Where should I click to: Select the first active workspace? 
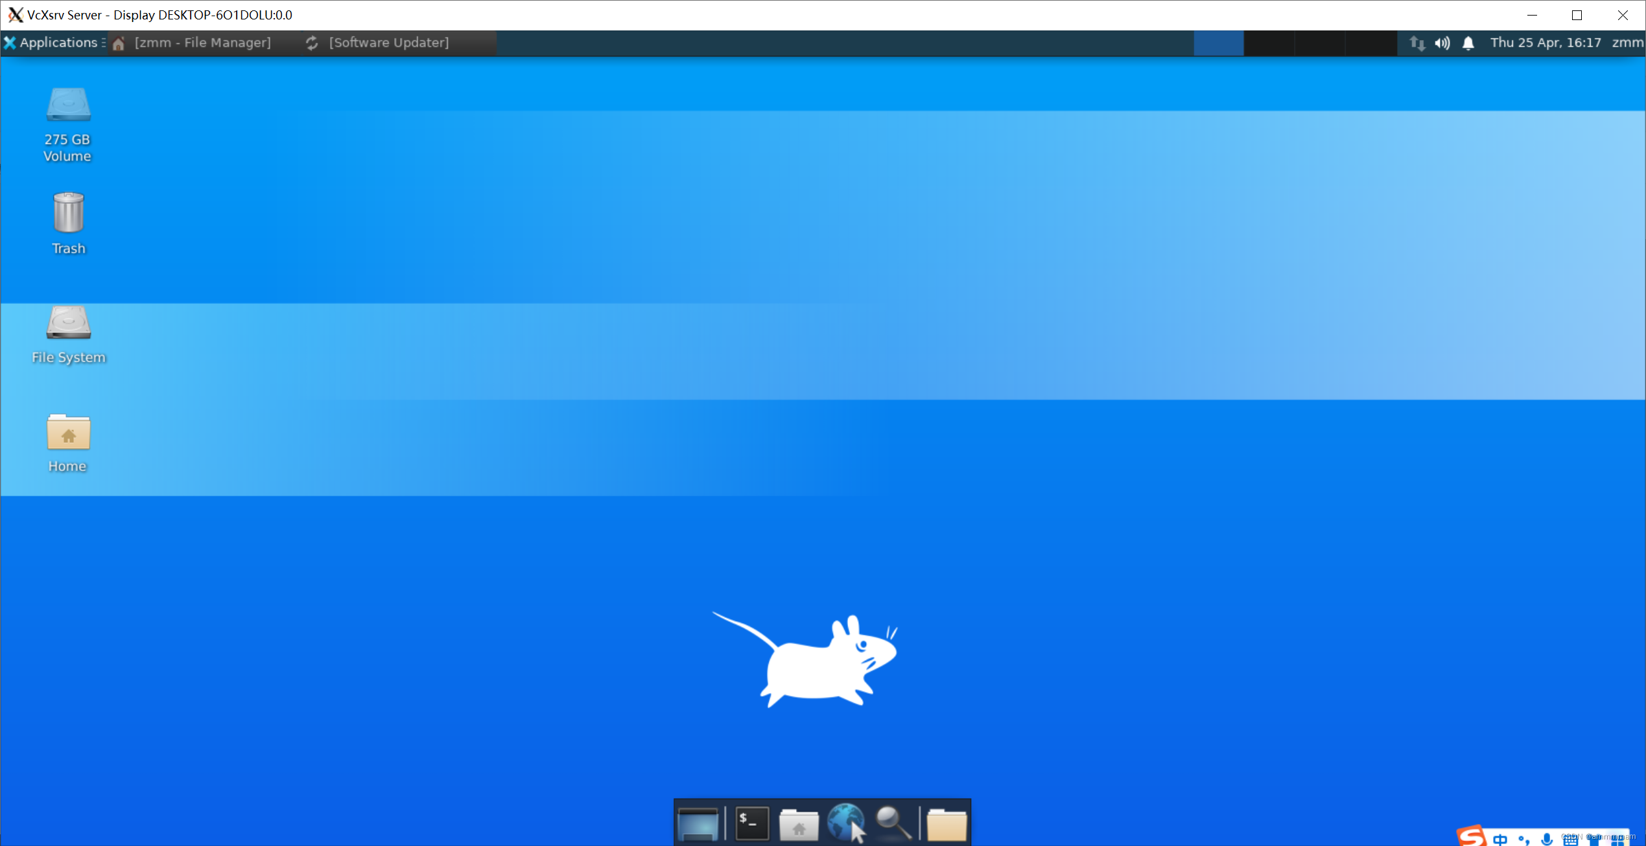click(1218, 43)
